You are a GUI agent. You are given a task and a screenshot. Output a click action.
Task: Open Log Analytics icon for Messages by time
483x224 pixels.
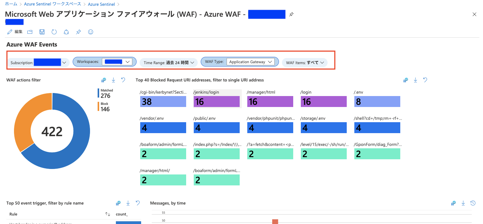pos(453,203)
